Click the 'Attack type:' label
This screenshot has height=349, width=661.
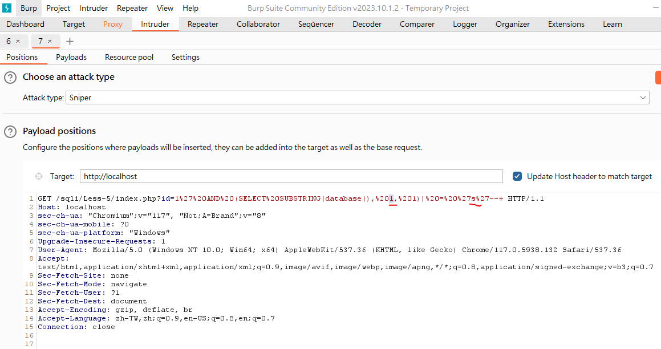pyautogui.click(x=43, y=98)
